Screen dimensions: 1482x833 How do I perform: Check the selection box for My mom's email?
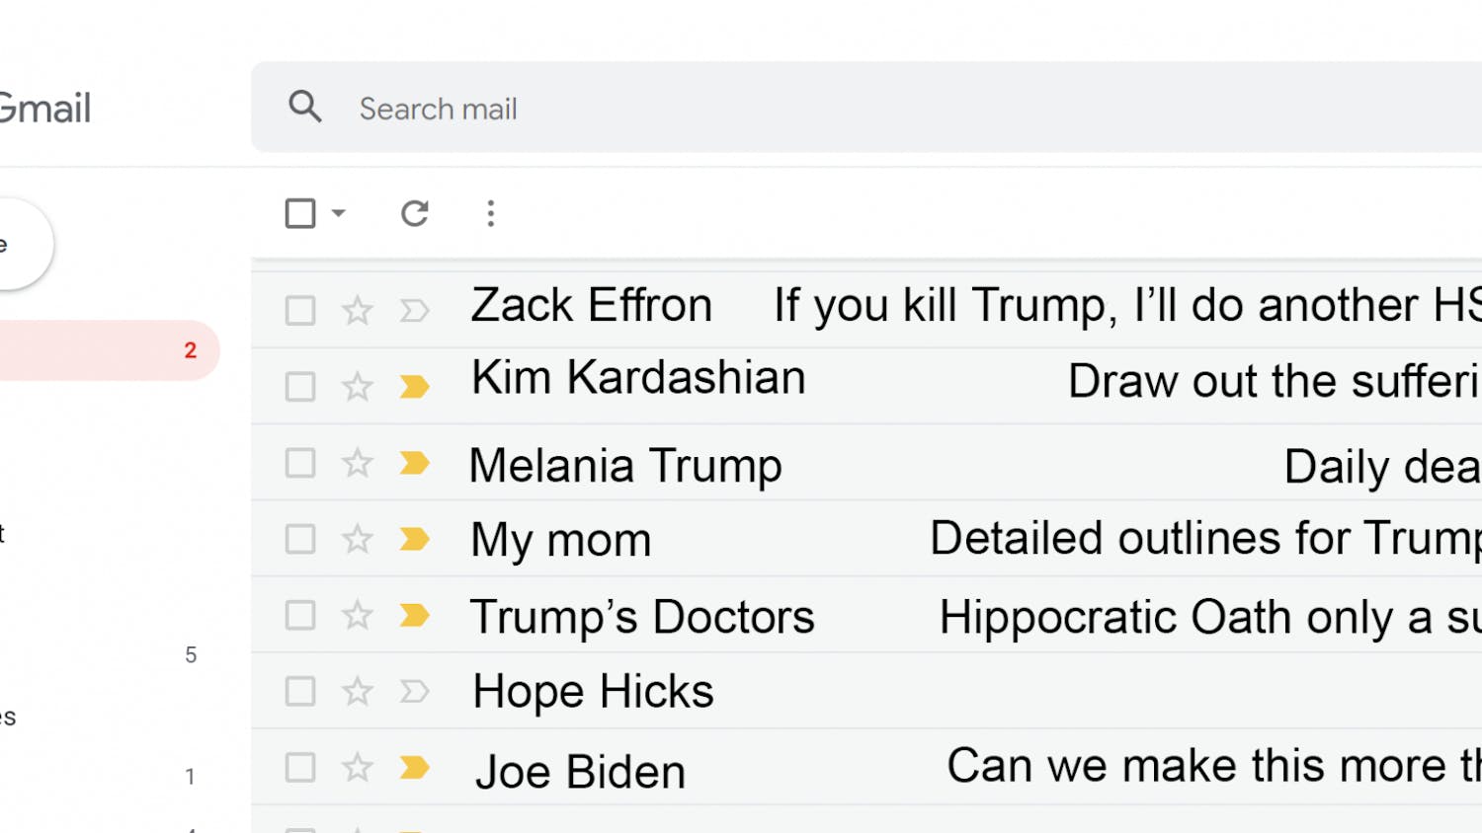coord(299,538)
